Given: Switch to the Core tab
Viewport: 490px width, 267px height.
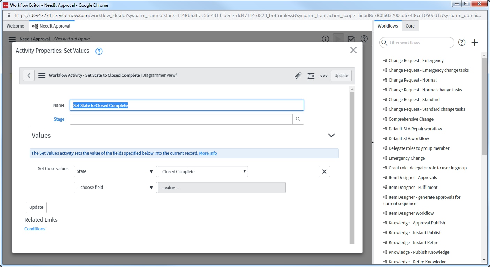Looking at the screenshot, I should tap(410, 26).
